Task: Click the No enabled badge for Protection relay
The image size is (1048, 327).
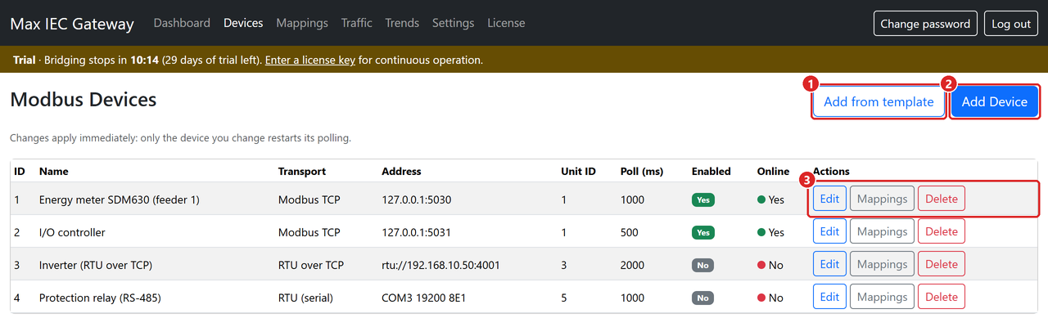Action: 702,298
